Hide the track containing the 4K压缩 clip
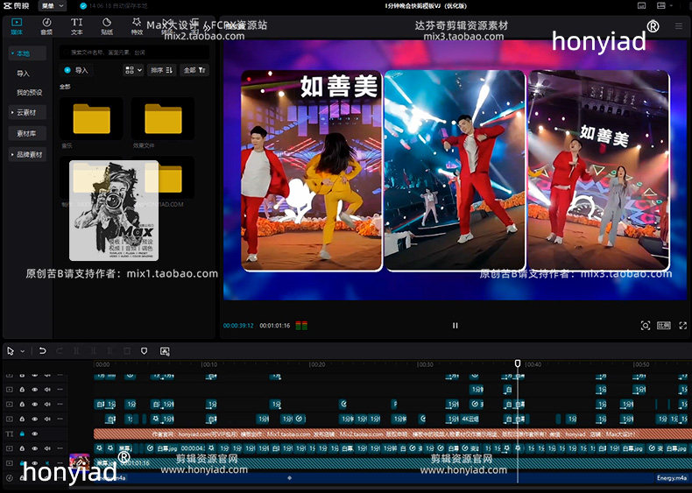This screenshot has width=692, height=493. [x=35, y=419]
